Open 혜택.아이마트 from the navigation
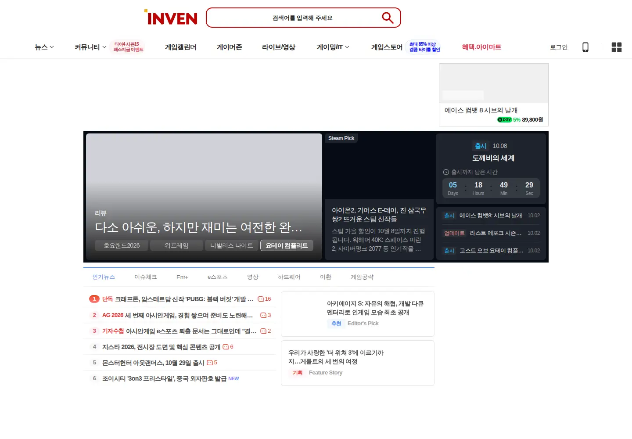The height and width of the screenshot is (439, 632). [x=481, y=47]
